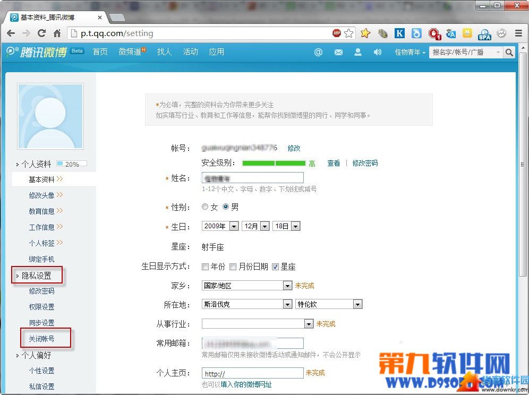
Task: Open 应用 in the top navigation
Action: (x=216, y=51)
